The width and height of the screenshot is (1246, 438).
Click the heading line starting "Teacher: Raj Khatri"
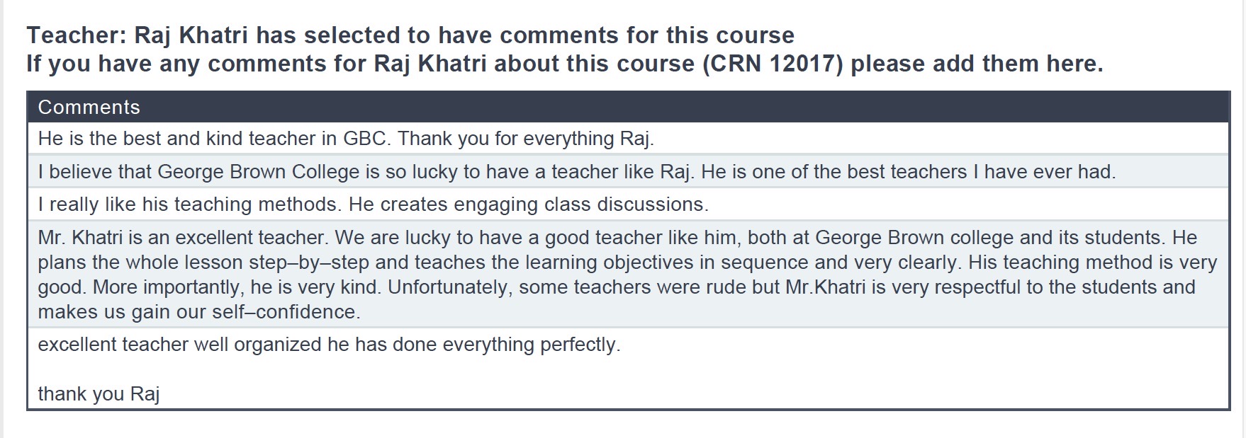410,35
